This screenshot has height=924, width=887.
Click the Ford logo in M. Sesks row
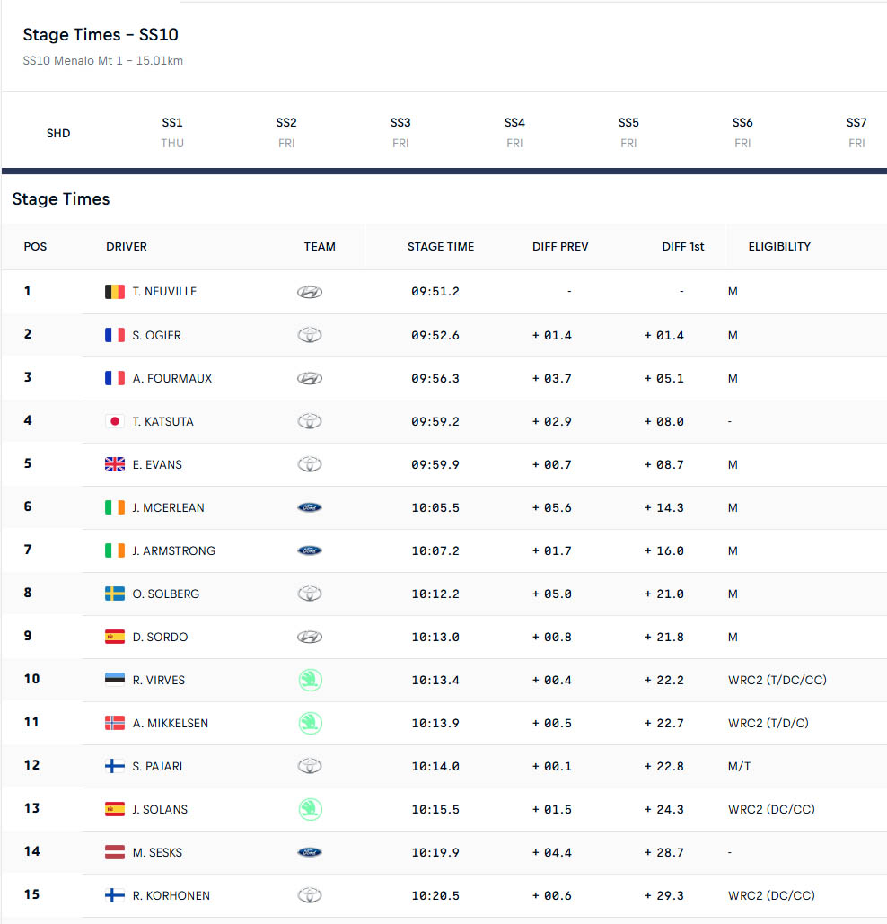pos(309,852)
